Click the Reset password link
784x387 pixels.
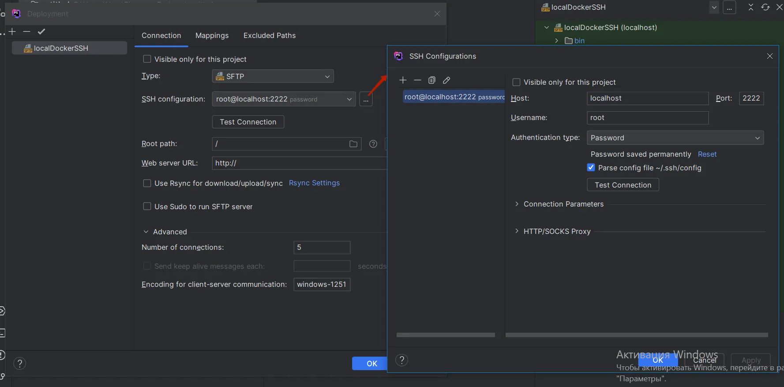(707, 154)
